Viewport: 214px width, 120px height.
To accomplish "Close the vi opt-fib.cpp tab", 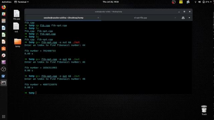I will [175, 18].
